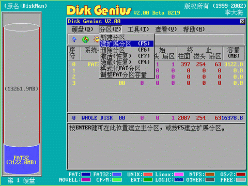Click the 3122.0 capacity value

coord(234,65)
